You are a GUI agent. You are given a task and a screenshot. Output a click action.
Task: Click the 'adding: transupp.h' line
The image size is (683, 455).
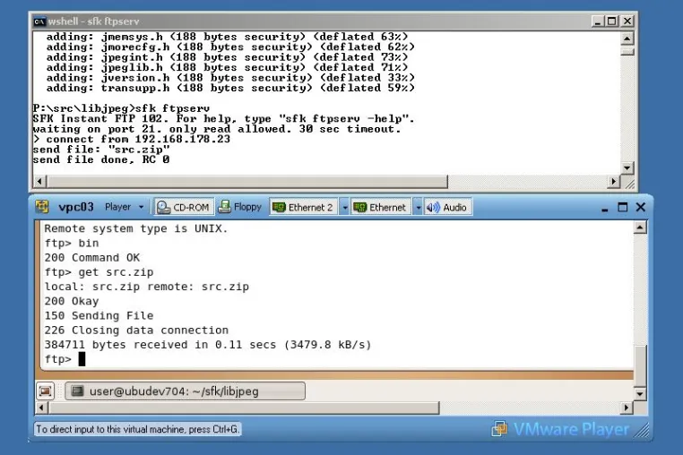pos(230,88)
